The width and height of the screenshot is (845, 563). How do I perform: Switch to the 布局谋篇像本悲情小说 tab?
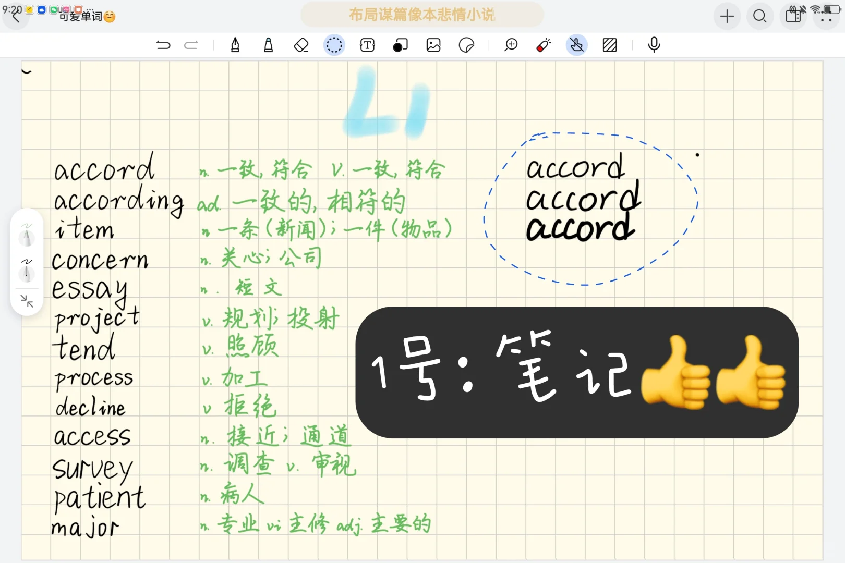422,15
